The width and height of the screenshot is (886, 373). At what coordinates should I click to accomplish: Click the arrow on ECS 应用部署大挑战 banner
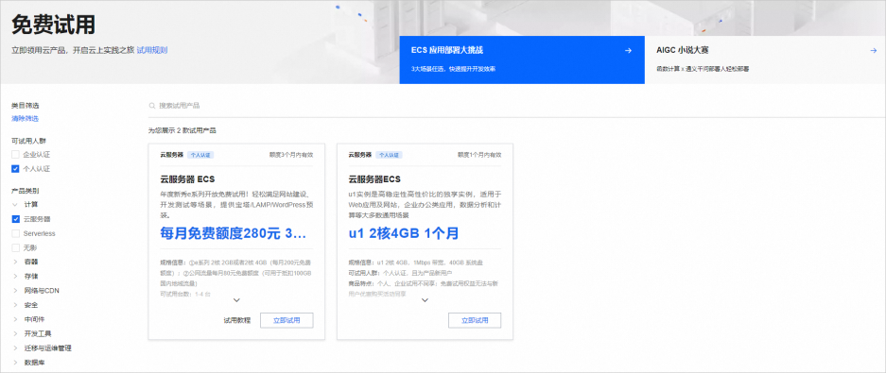(628, 51)
